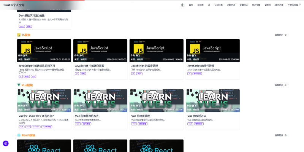
Task: Click the Learn Vue.js thumbnail dated 2024-09-02 16:15:00
Action: [x=157, y=101]
